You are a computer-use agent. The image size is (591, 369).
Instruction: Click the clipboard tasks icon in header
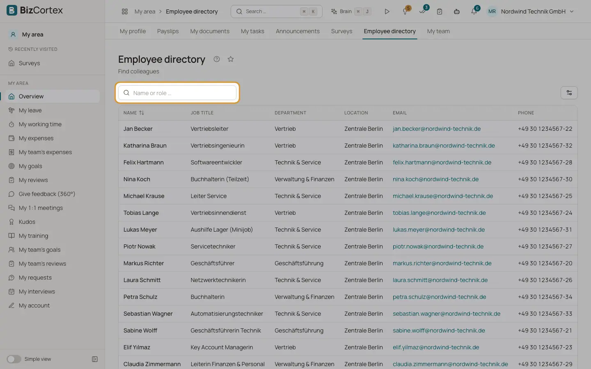440,11
